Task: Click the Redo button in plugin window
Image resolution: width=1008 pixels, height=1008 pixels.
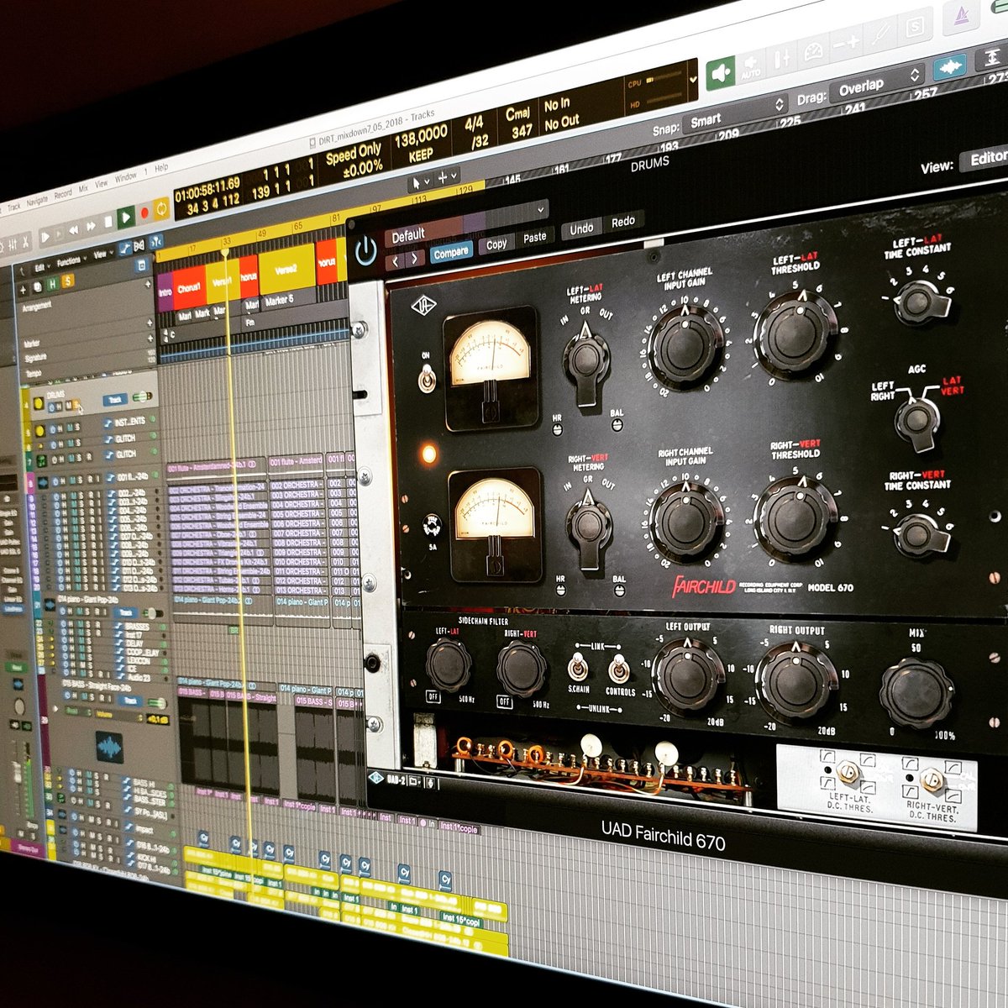Action: pyautogui.click(x=623, y=221)
